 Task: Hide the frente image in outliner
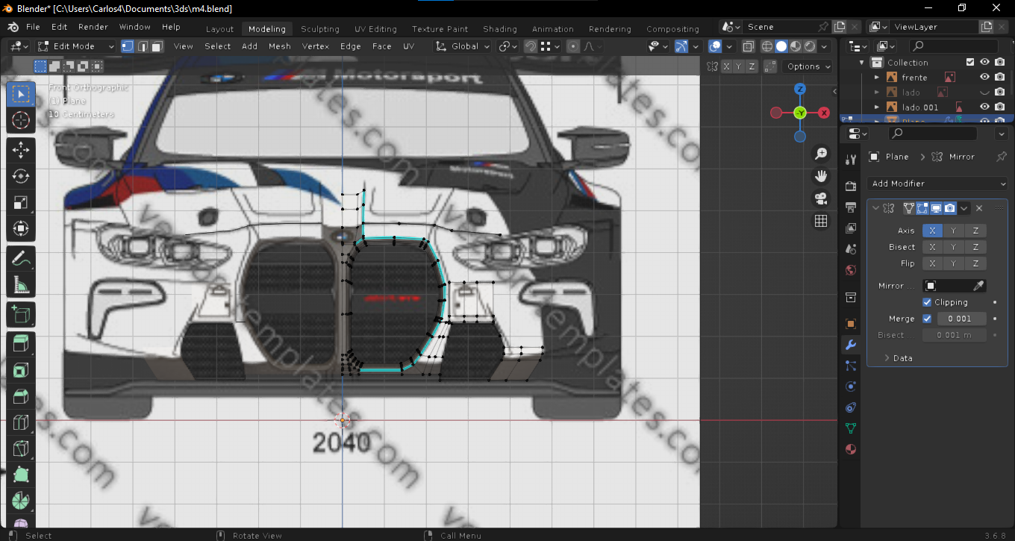(x=984, y=77)
